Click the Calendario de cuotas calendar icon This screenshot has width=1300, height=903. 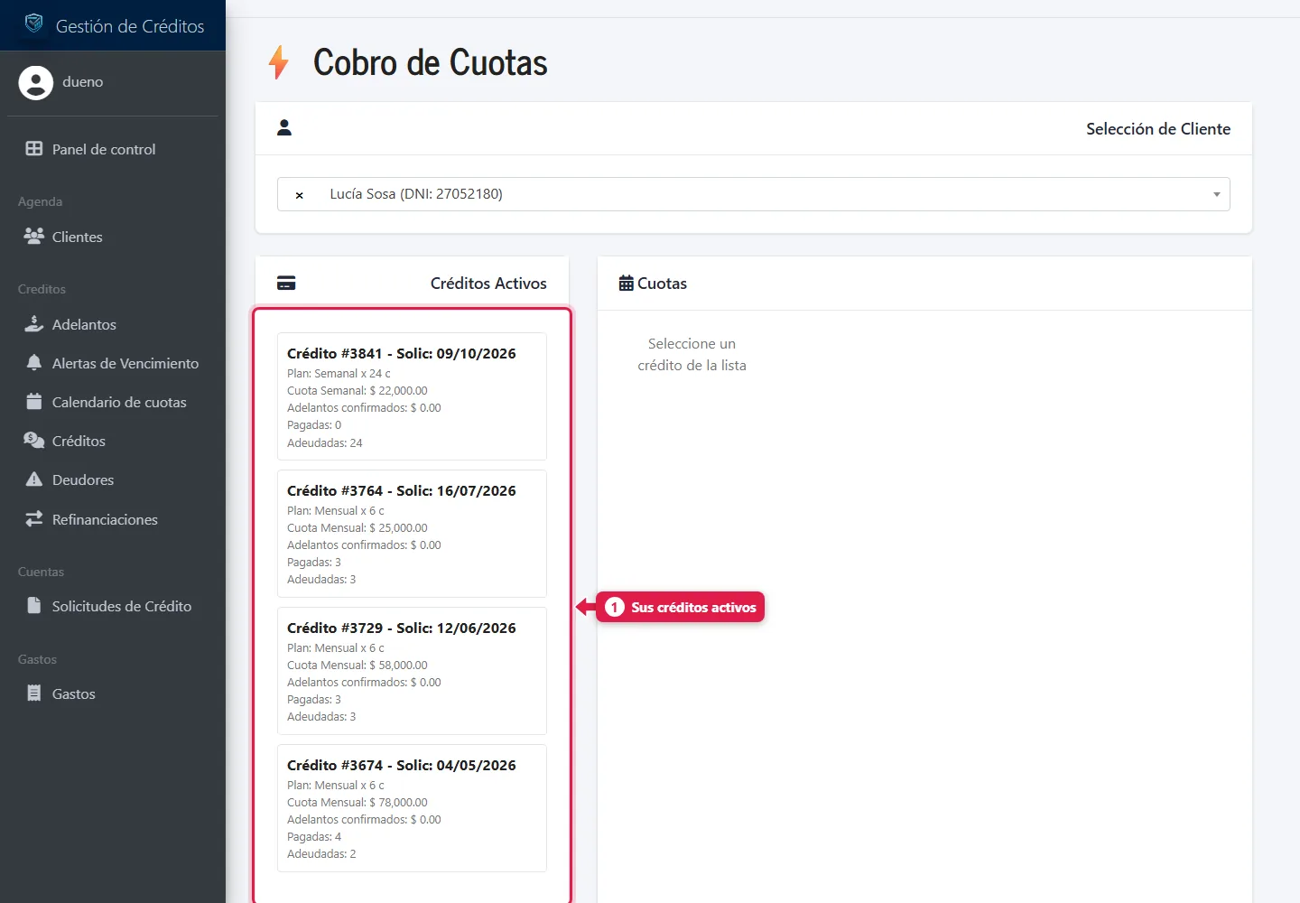click(34, 402)
